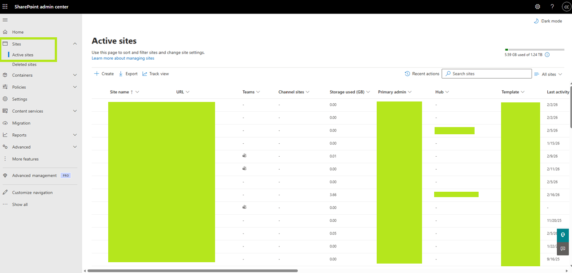The width and height of the screenshot is (572, 273).
Task: Click the Advanced icon in sidebar
Action: 5,147
